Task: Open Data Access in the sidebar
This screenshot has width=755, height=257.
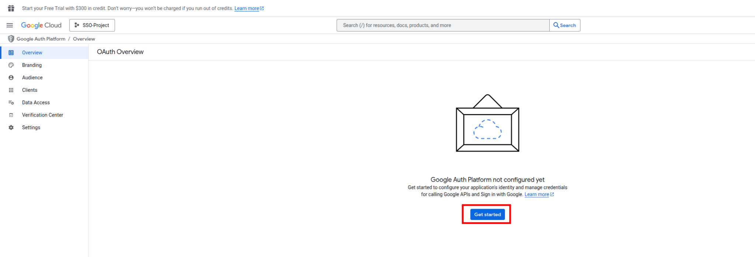Action: coord(44,103)
